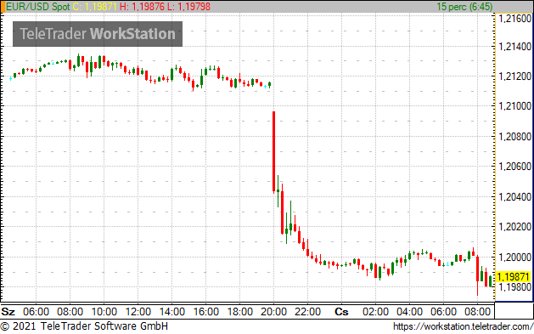Click the 1,20000 price axis label

pos(514,257)
